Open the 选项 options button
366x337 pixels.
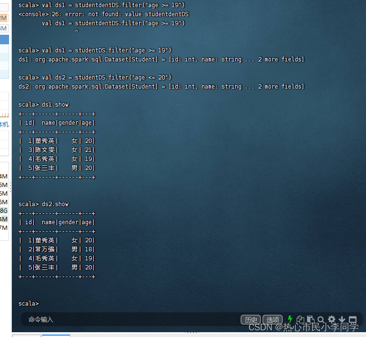point(273,319)
